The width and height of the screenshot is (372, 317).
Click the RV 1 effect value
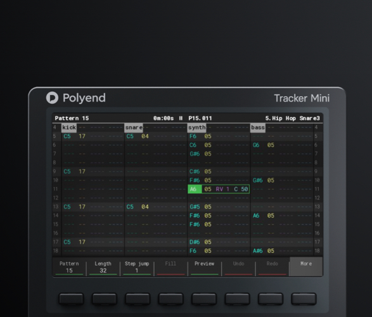point(222,189)
